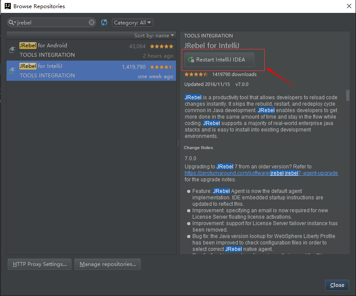Click the 7.0.0 change notes version
The width and height of the screenshot is (356, 296).
190,159
